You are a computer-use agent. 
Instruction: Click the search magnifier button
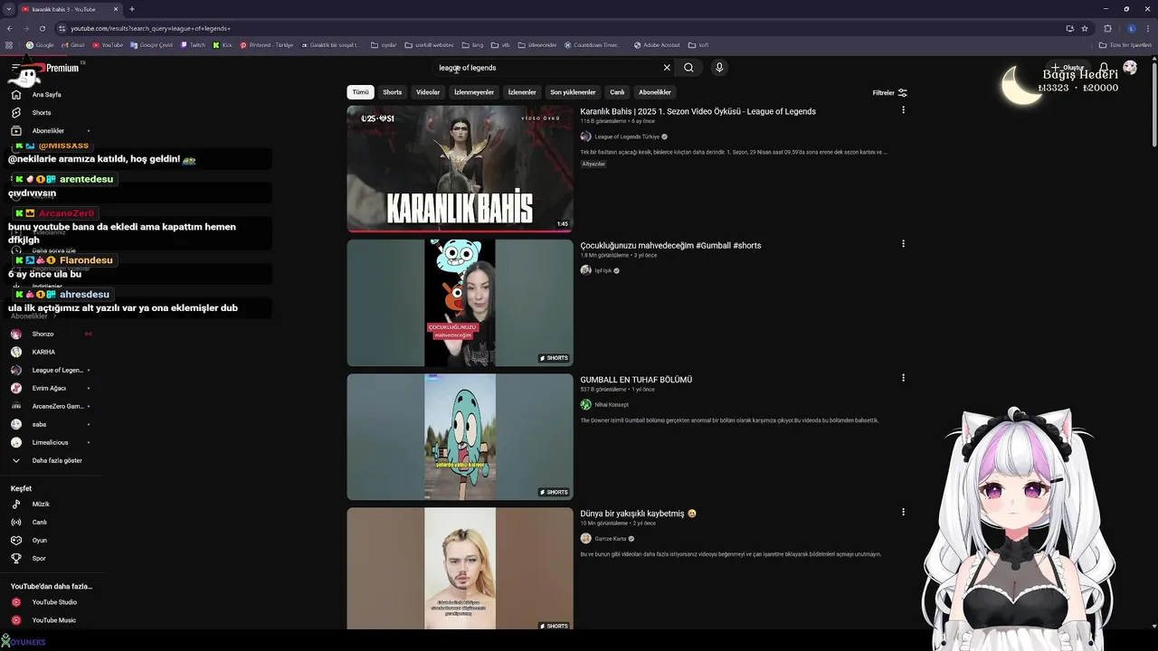tap(688, 68)
